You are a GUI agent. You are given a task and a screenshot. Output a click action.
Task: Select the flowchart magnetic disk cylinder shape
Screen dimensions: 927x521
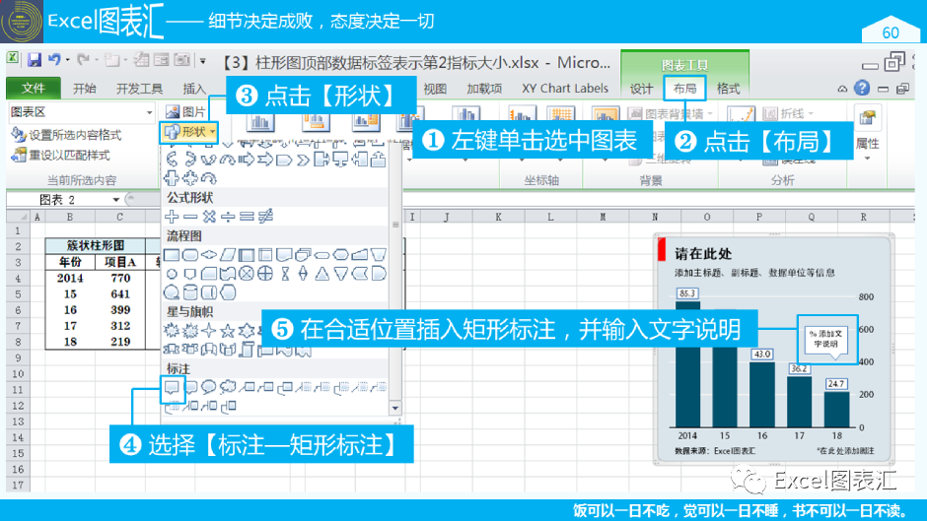click(x=190, y=293)
